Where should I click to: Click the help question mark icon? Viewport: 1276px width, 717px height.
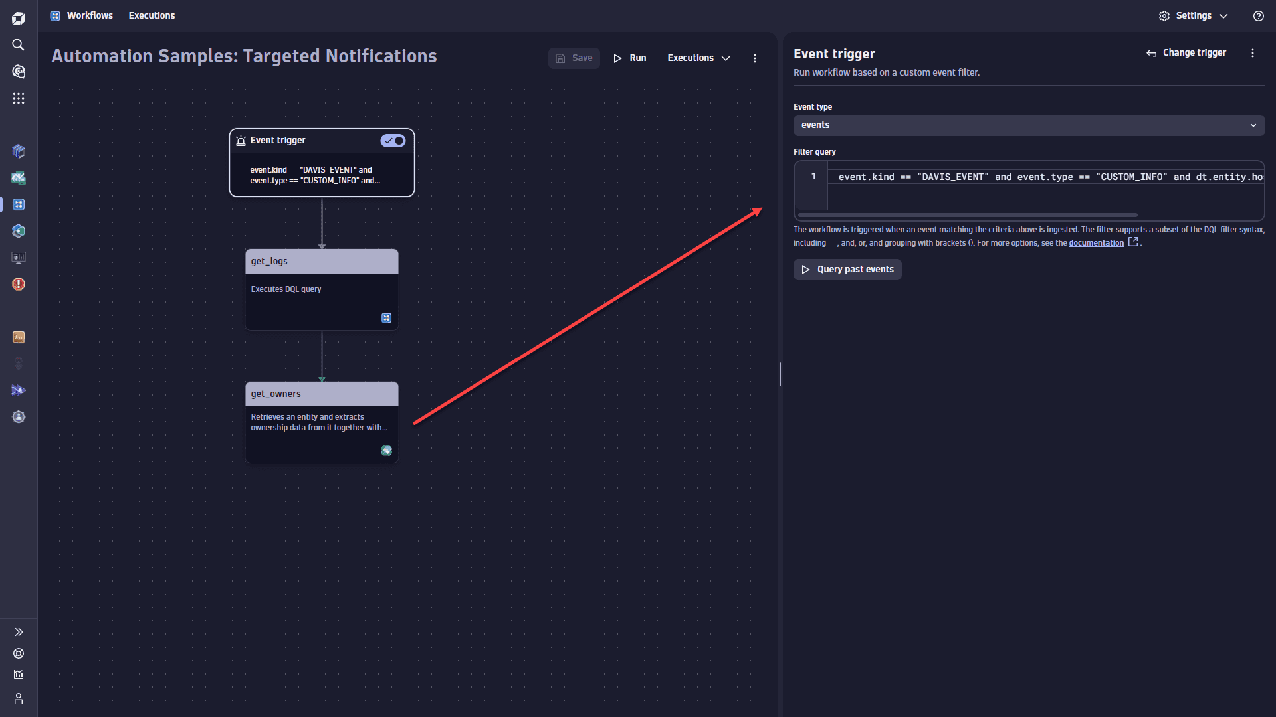pos(1258,16)
